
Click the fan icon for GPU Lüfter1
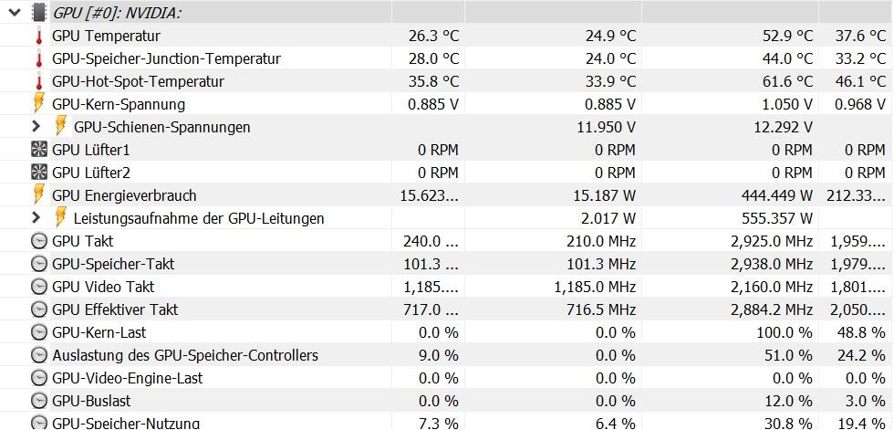pos(38,150)
